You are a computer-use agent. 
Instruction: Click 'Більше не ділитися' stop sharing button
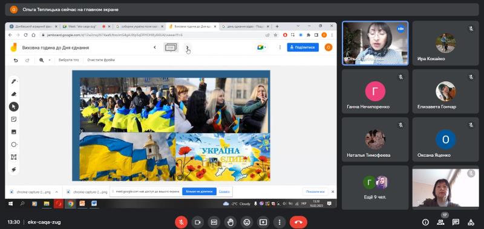point(199,192)
